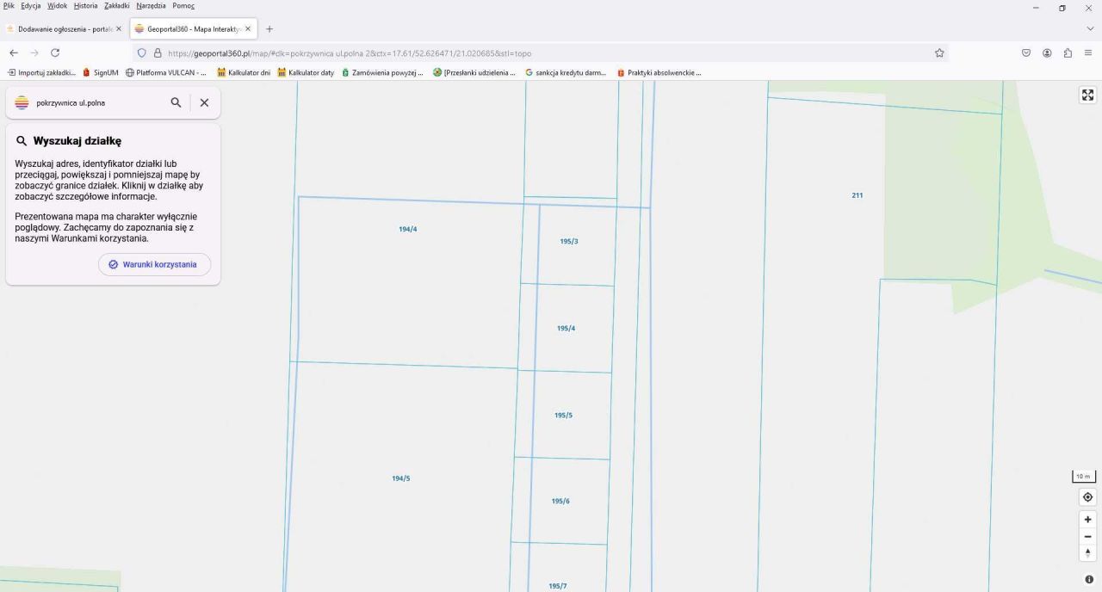Image resolution: width=1102 pixels, height=592 pixels.
Task: Open Widok menu
Action: 57,5
